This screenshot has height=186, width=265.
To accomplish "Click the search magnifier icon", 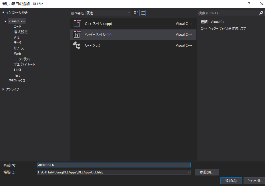I will [x=261, y=13].
